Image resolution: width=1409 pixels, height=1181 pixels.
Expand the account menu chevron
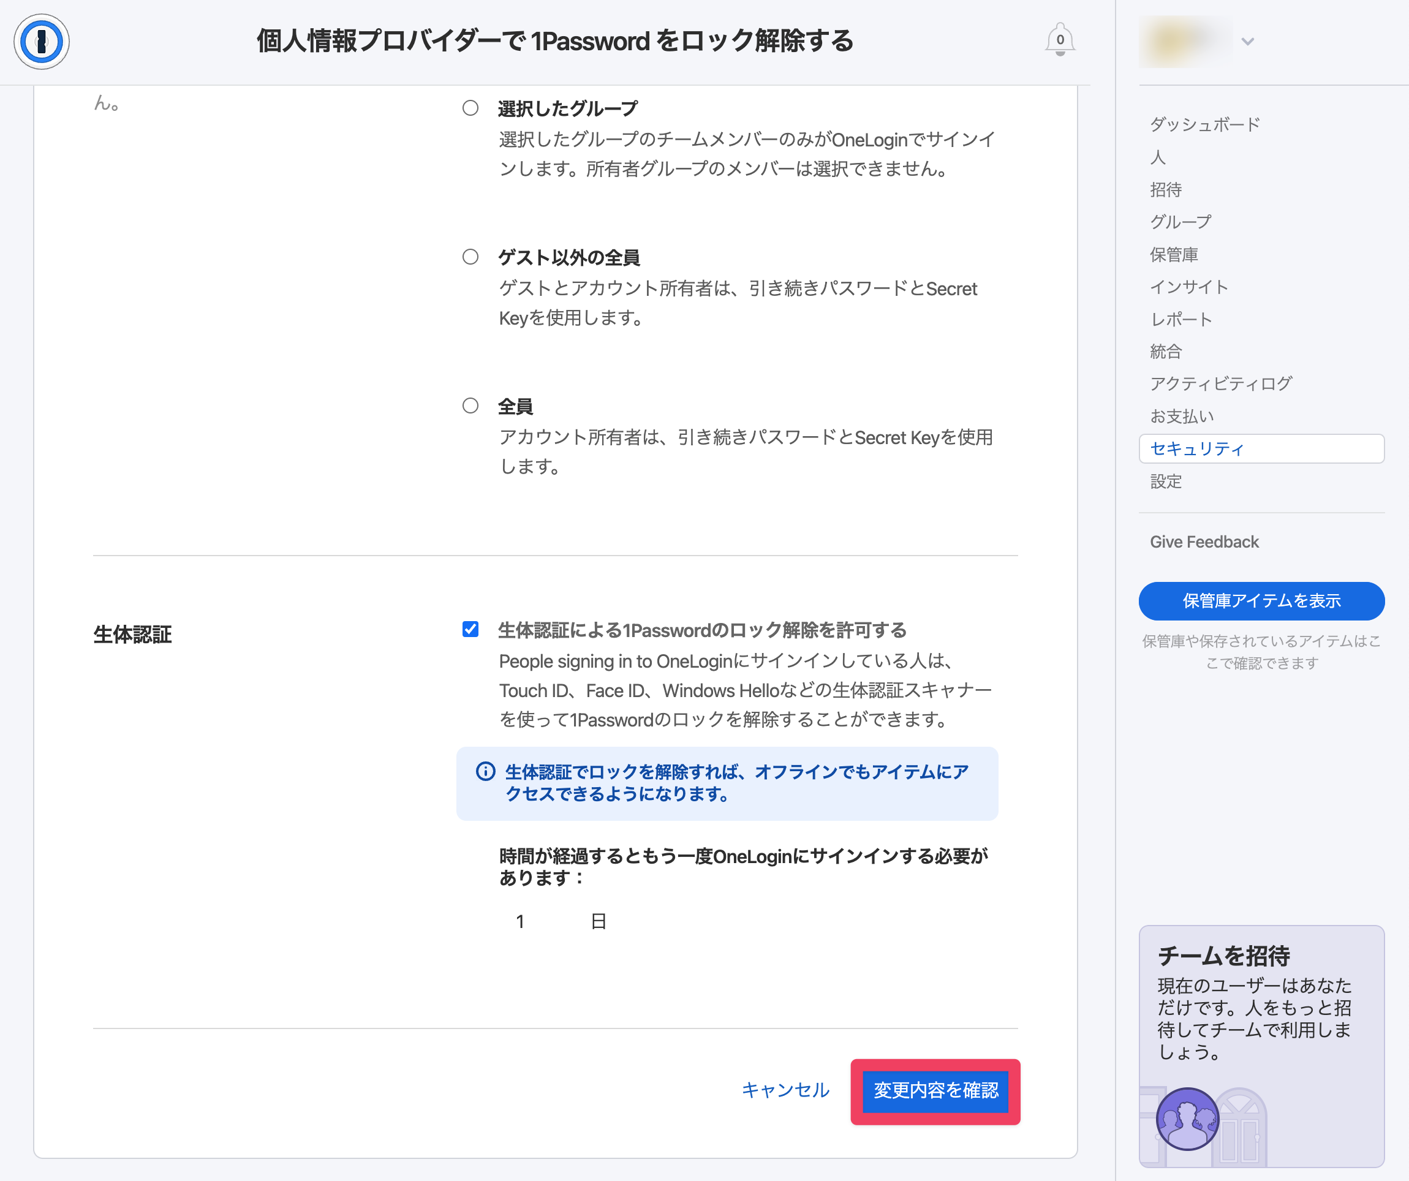pos(1247,42)
